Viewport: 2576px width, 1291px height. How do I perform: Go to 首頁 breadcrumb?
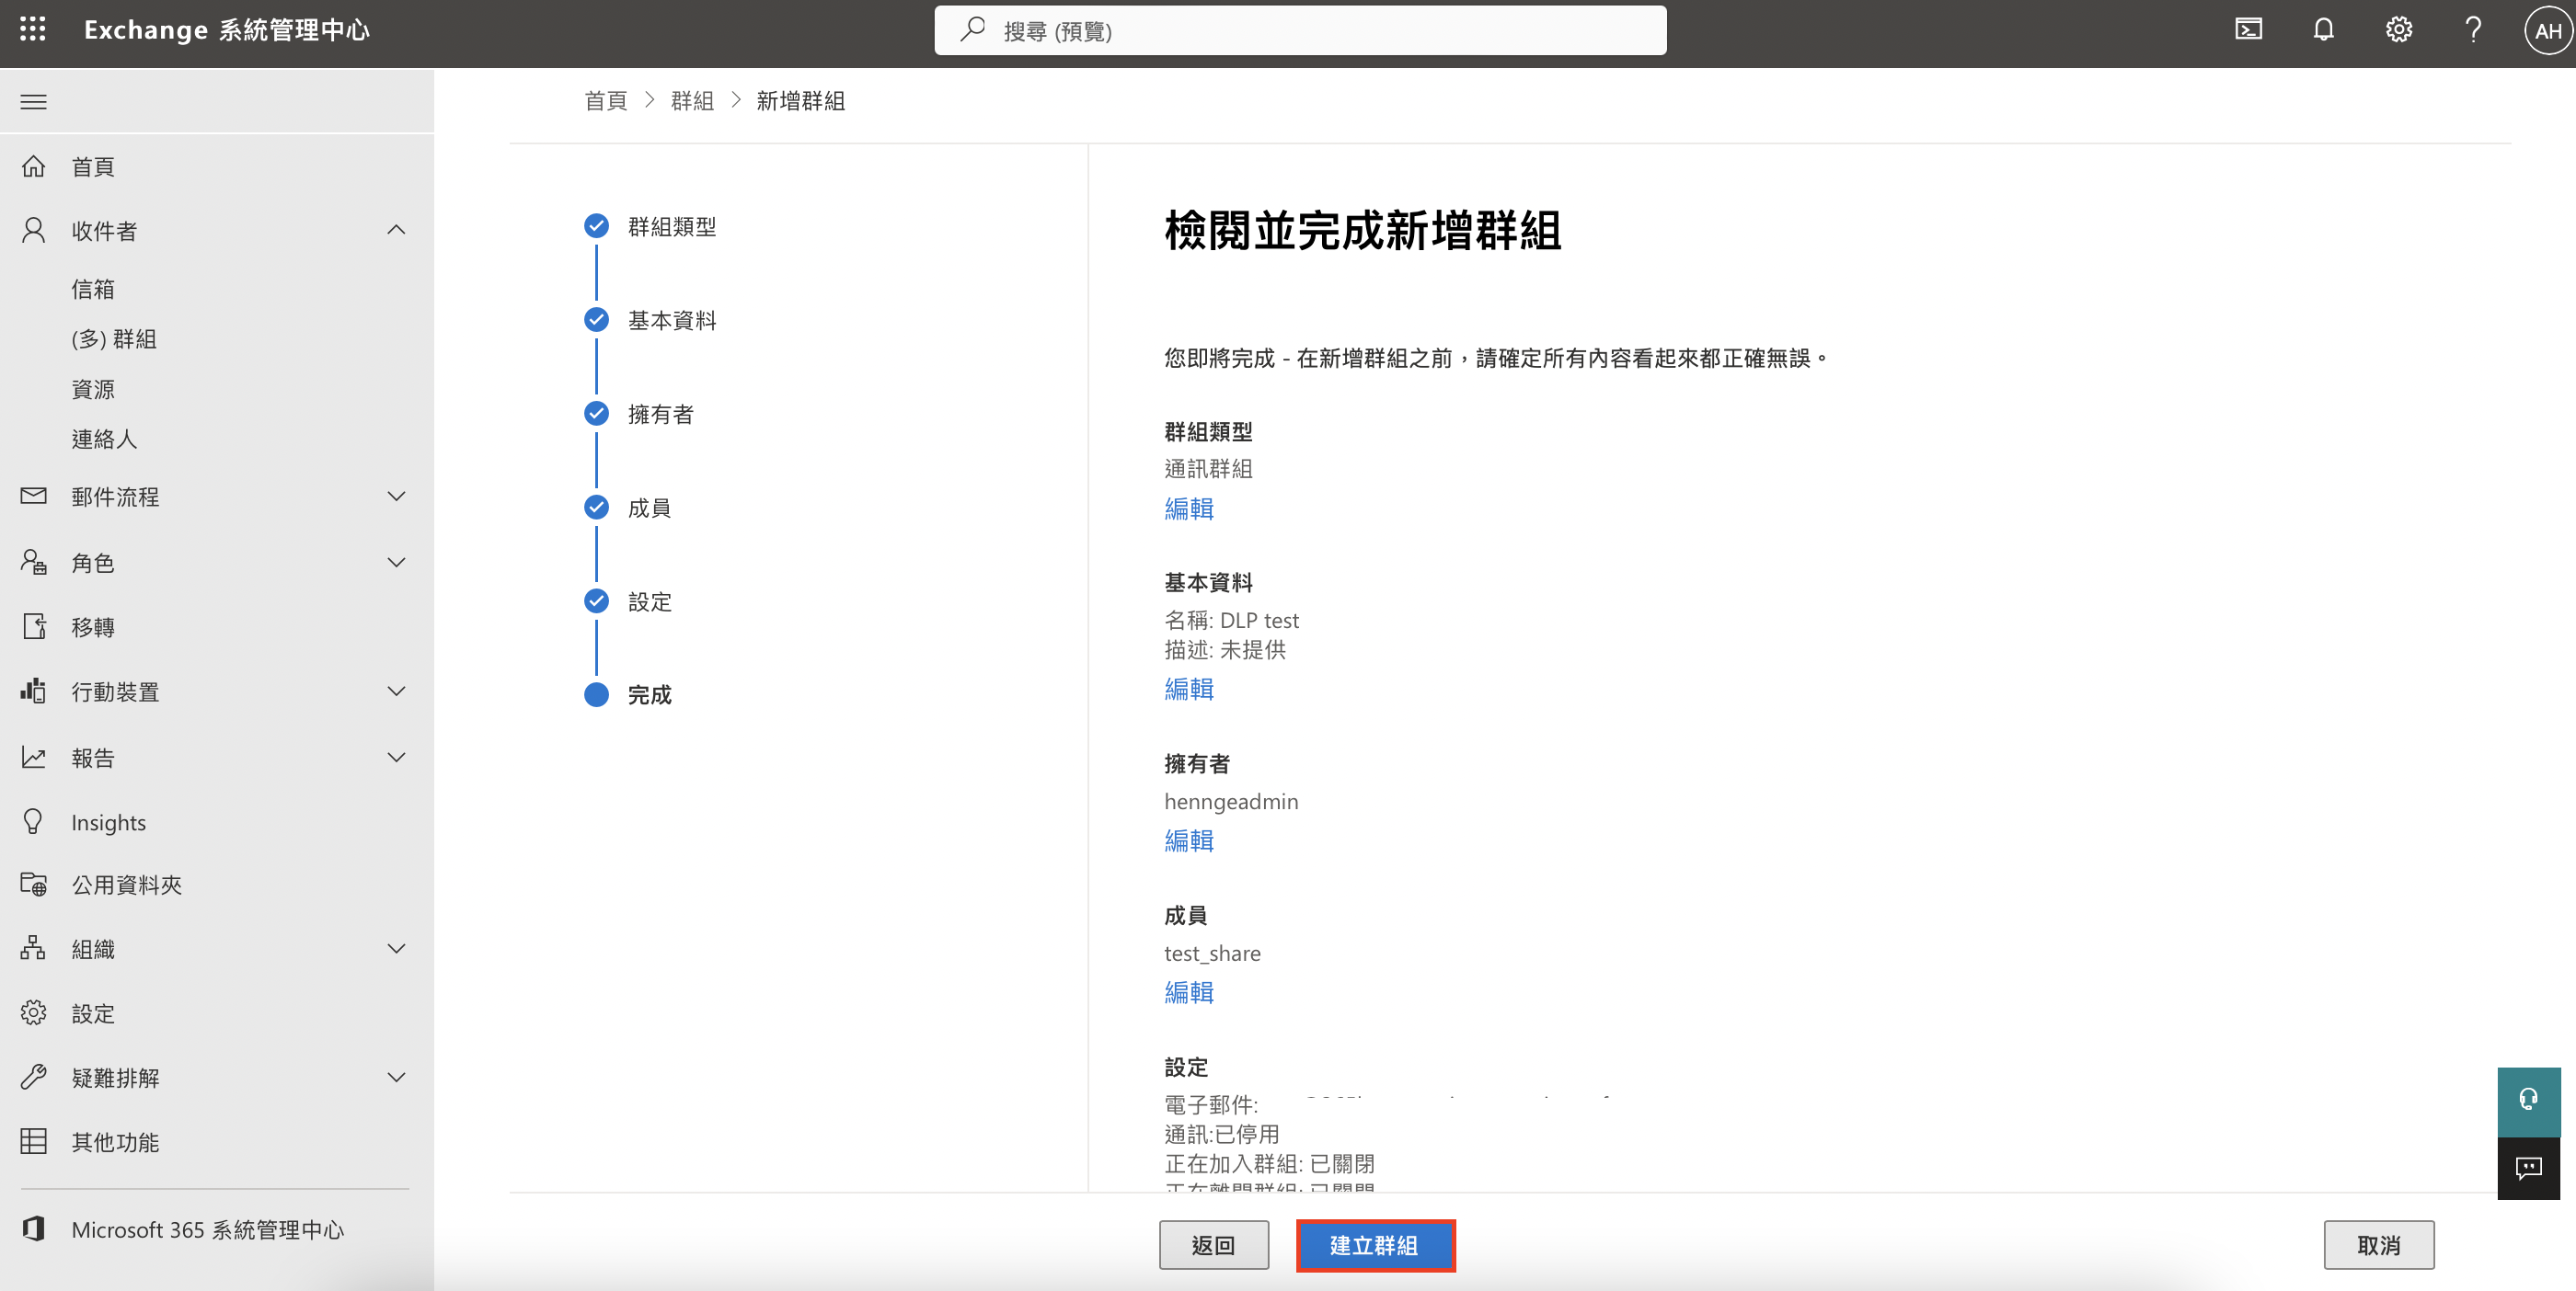click(x=606, y=100)
